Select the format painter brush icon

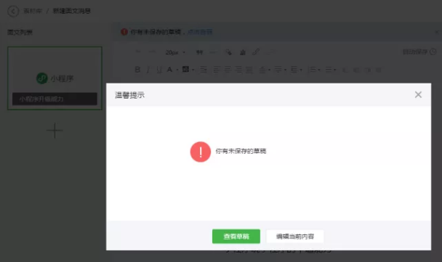pyautogui.click(x=228, y=52)
